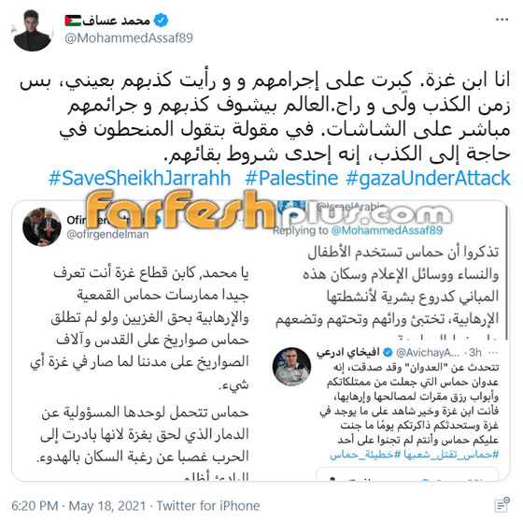Open the #SaveSheikhJarrahh hashtag
The height and width of the screenshot is (523, 523).
[x=140, y=178]
